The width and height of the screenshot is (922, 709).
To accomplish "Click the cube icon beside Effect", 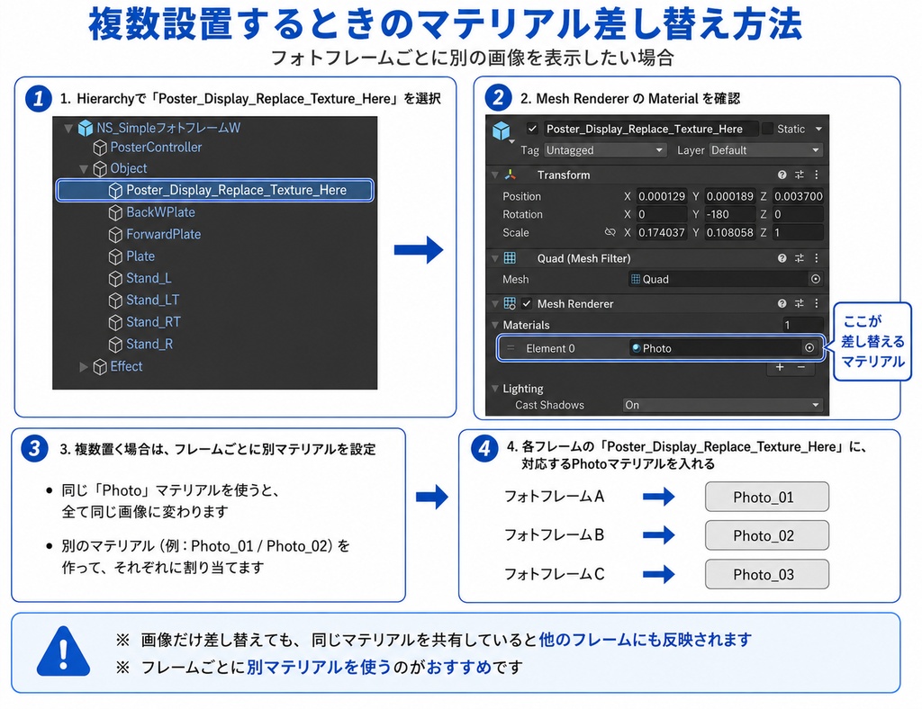I will tap(100, 367).
